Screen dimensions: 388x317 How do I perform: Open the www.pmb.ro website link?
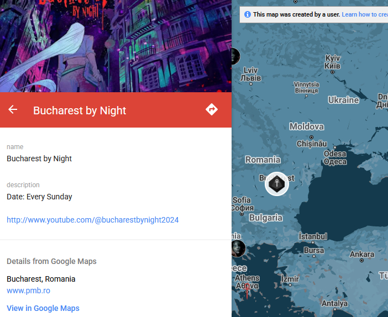(x=28, y=290)
